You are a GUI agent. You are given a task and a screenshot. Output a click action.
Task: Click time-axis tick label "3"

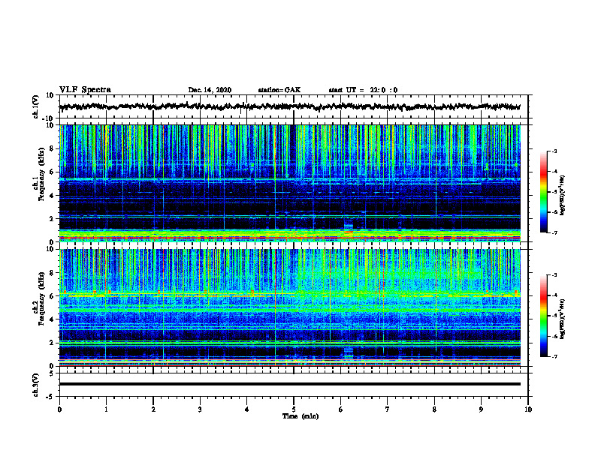coord(200,409)
